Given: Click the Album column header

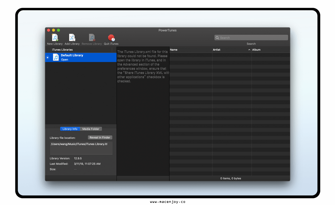Looking at the screenshot, I should [271, 50].
